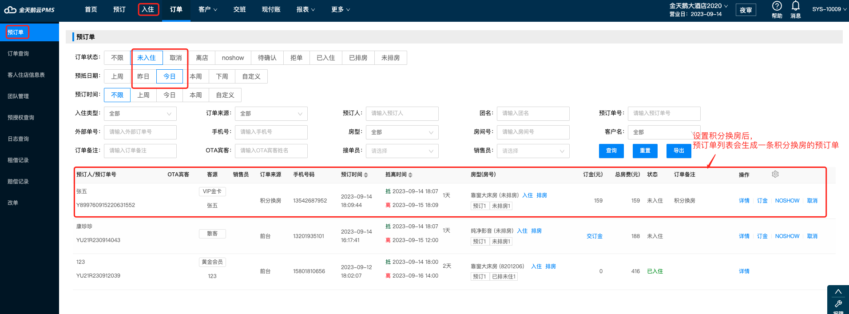Focus the 房间号 input field
The height and width of the screenshot is (314, 849).
pos(533,132)
